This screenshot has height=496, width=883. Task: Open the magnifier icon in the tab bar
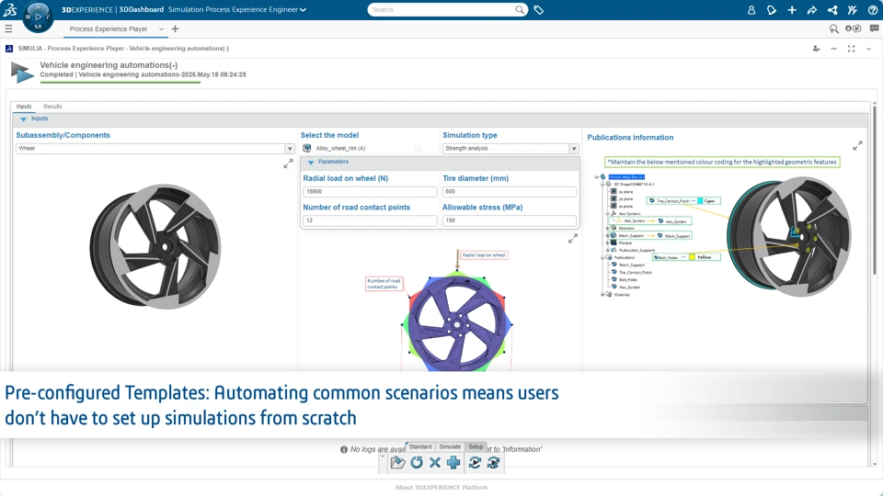pyautogui.click(x=834, y=28)
